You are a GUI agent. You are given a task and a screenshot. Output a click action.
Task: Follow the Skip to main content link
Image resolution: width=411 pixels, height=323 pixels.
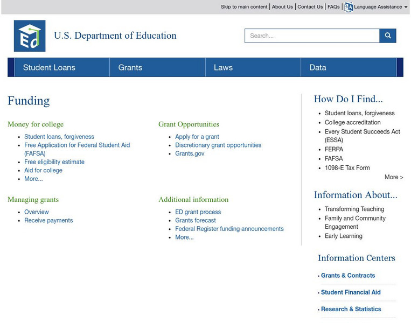[244, 7]
